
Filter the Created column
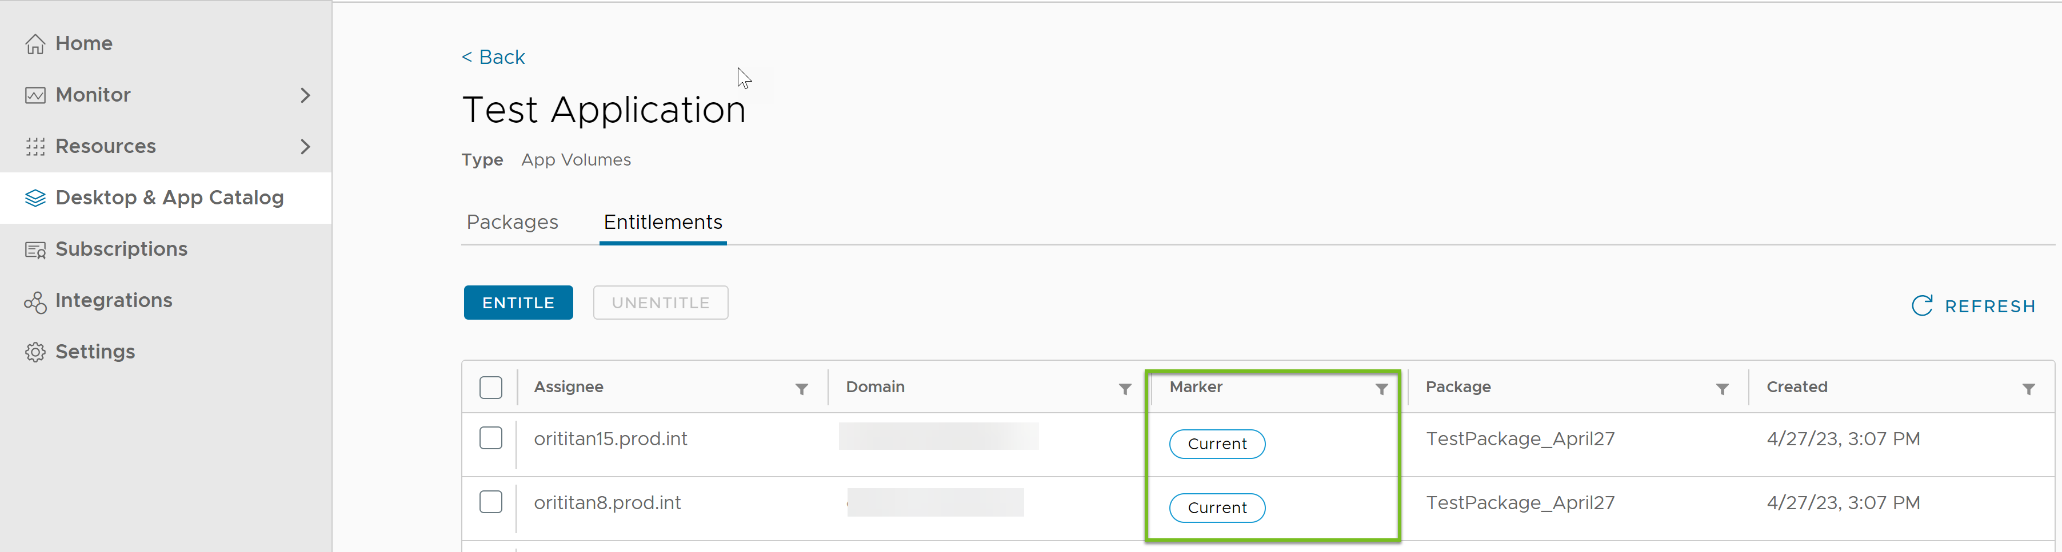[2028, 389]
